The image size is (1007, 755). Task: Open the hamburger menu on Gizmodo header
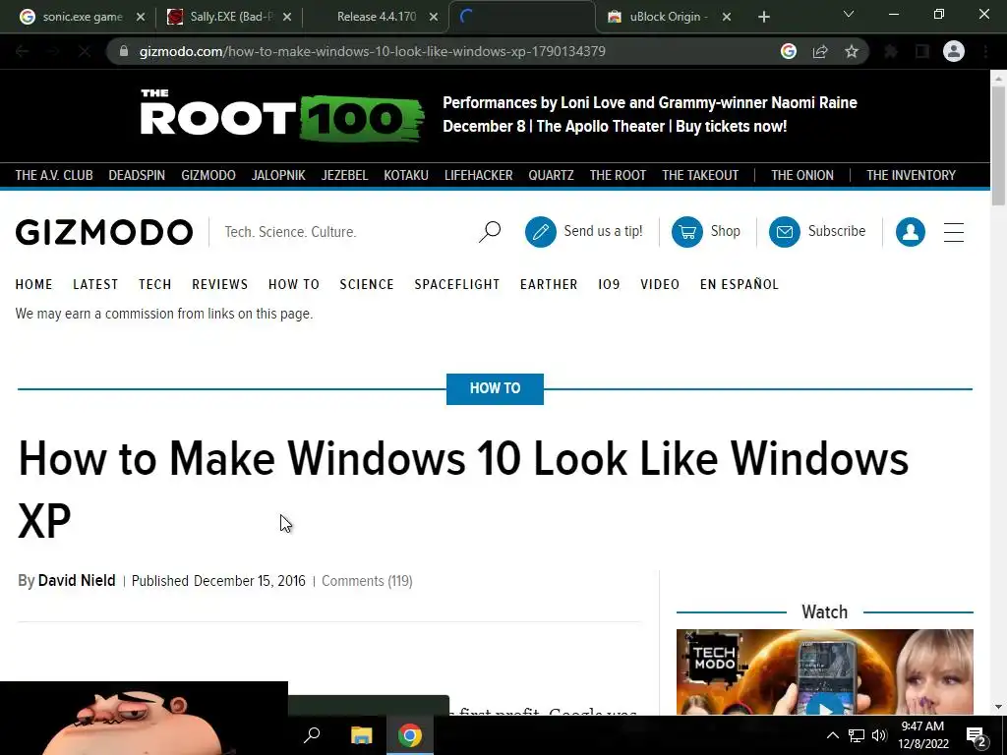click(x=954, y=232)
